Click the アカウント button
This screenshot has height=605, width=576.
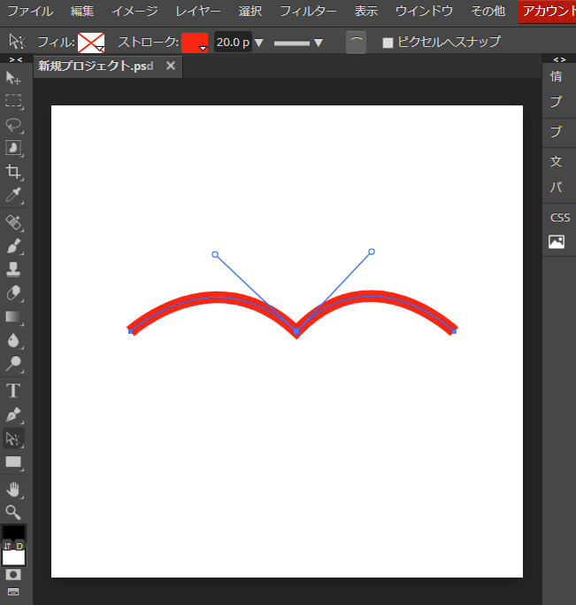(x=547, y=12)
